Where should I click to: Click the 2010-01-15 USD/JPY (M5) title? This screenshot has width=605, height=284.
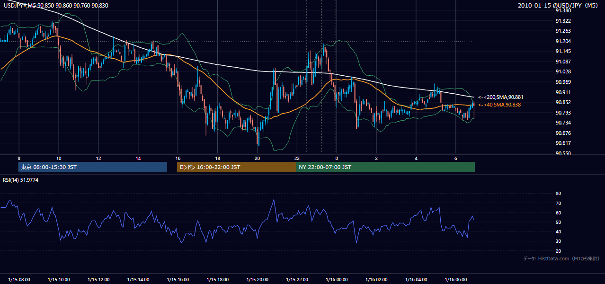pyautogui.click(x=559, y=5)
